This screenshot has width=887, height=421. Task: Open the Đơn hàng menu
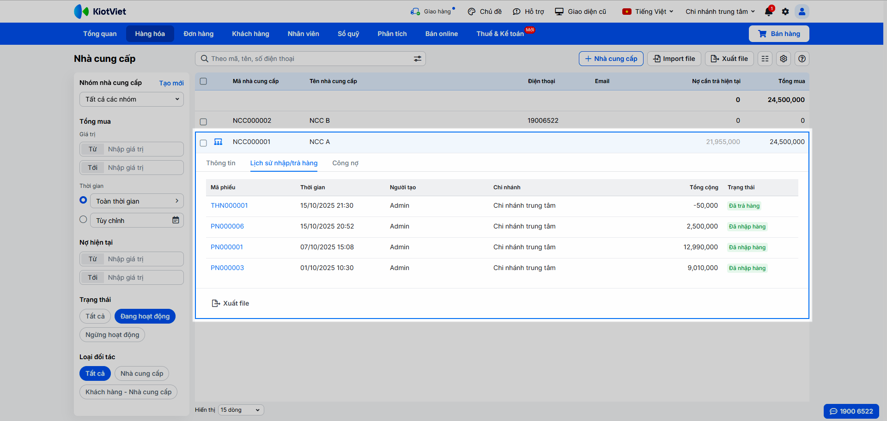pos(198,34)
